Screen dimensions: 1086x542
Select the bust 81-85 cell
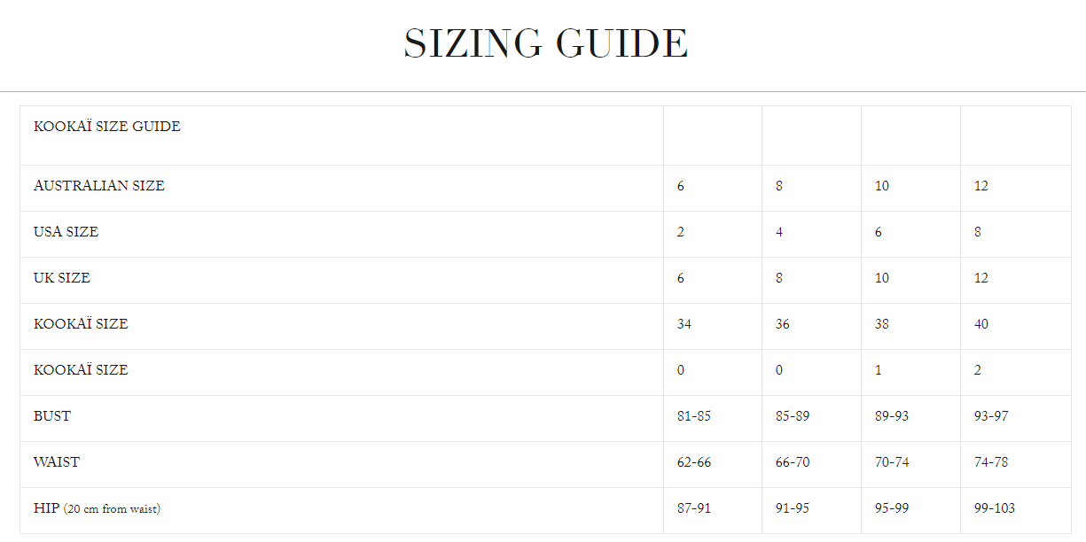[x=713, y=418]
